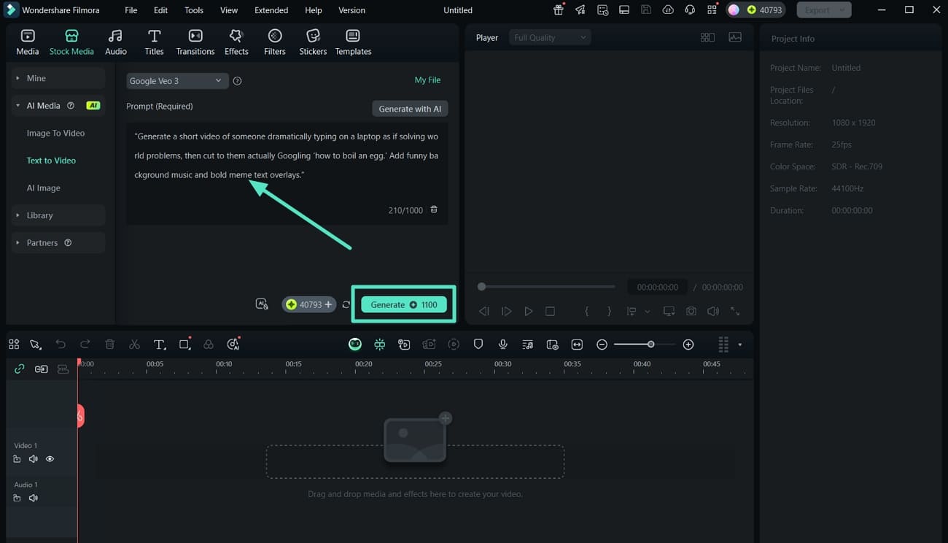Select Image To Video option
The width and height of the screenshot is (948, 543).
coord(55,133)
